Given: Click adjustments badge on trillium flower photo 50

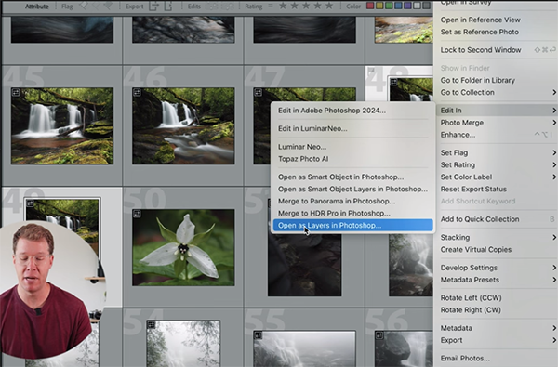Looking at the screenshot, I should coord(137,214).
